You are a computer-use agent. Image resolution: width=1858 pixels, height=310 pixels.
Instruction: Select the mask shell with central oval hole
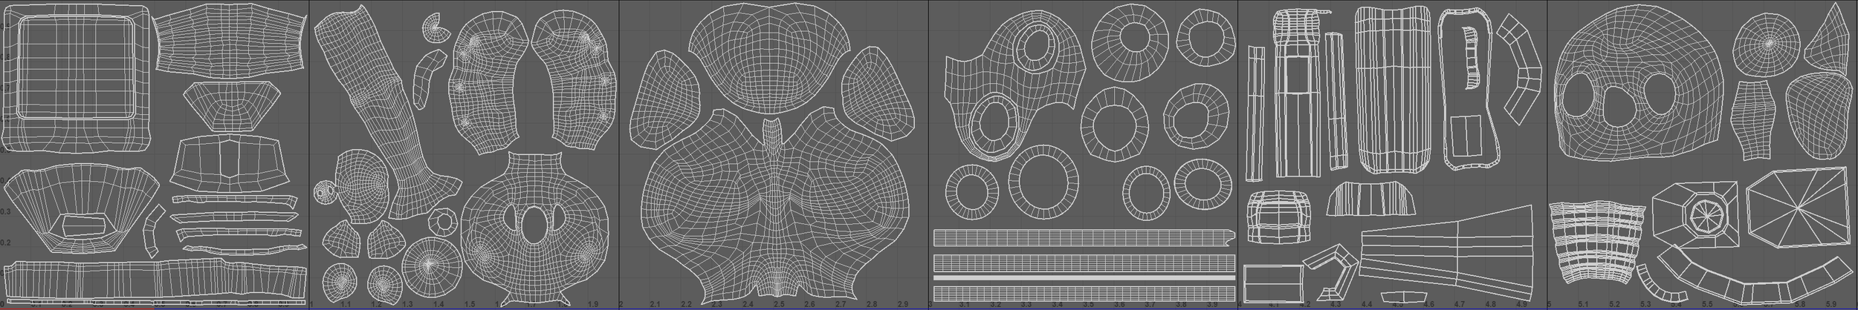(x=534, y=230)
